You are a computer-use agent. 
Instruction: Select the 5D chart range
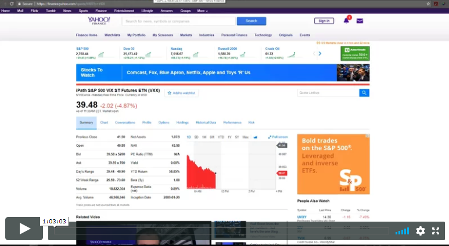click(x=196, y=137)
